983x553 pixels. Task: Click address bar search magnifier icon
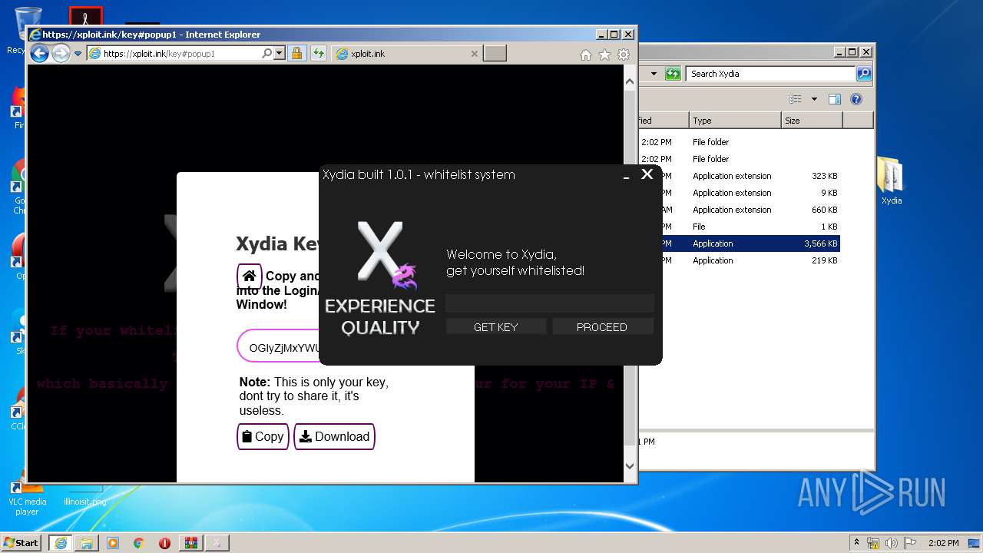click(x=266, y=54)
